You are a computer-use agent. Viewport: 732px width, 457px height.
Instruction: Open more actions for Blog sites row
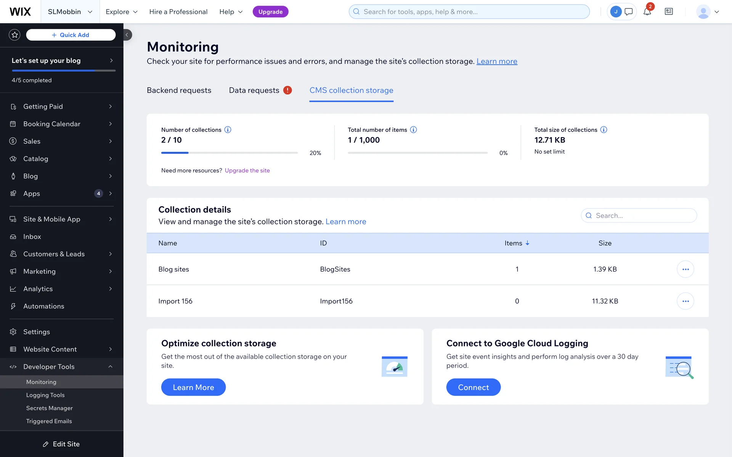[x=685, y=269]
